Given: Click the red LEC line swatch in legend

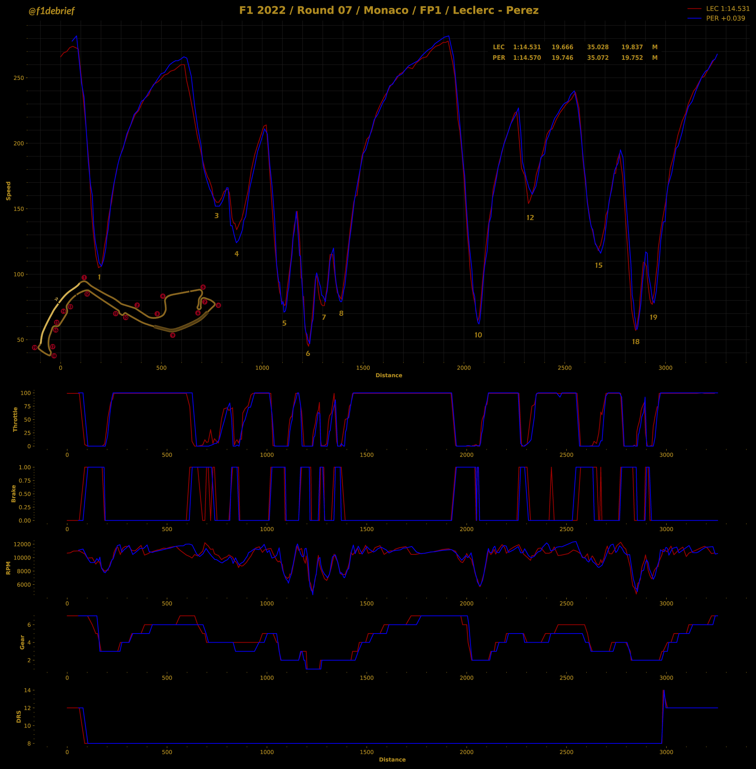Looking at the screenshot, I should pos(695,8).
